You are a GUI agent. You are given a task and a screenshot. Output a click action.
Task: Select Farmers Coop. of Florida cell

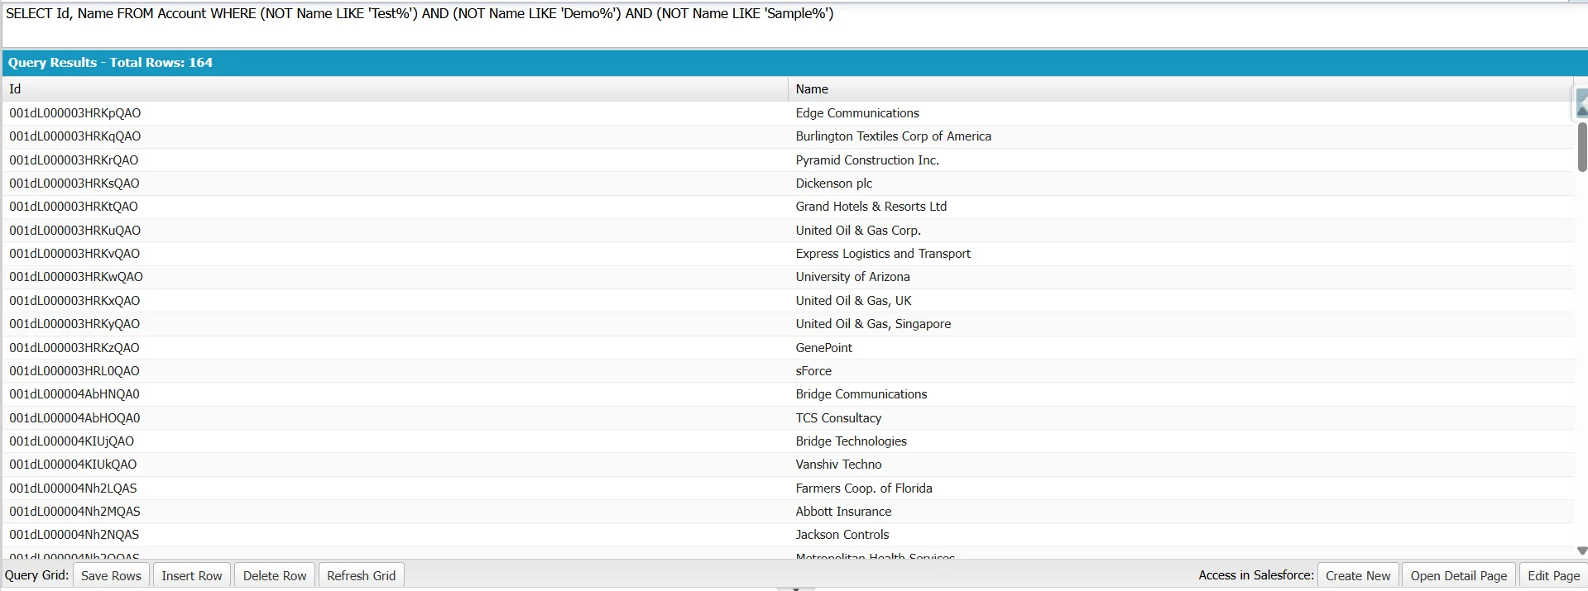[1181, 489]
